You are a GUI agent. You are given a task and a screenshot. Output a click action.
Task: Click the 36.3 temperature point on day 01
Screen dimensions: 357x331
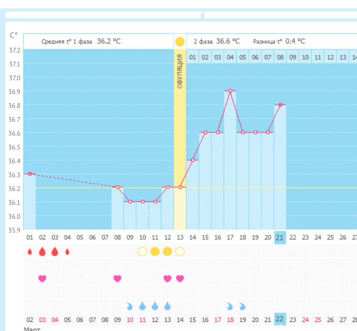point(30,174)
